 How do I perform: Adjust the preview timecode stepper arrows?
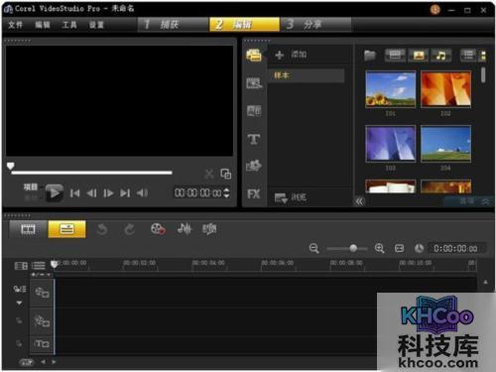226,192
